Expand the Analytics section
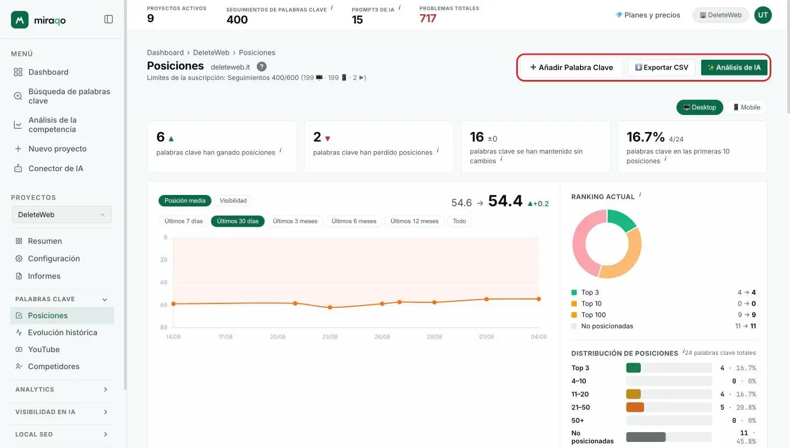Image resolution: width=790 pixels, height=448 pixels. pyautogui.click(x=105, y=389)
